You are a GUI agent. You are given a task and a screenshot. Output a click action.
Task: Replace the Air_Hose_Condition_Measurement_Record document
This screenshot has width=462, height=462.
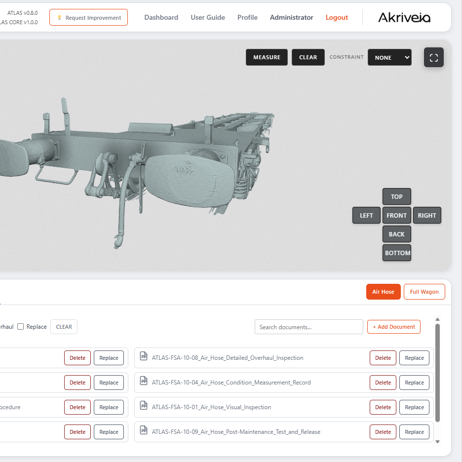414,383
